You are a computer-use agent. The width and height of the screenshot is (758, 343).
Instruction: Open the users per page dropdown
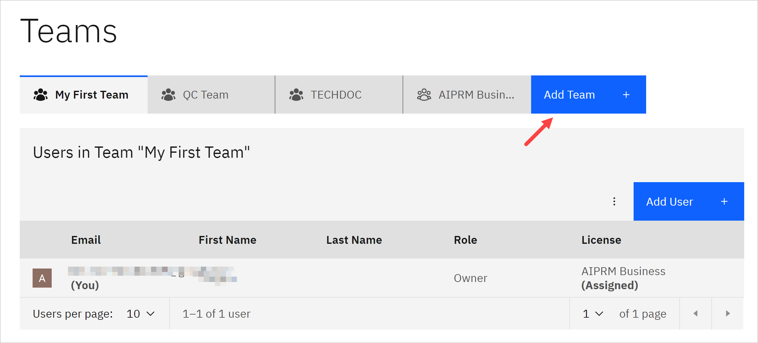click(140, 313)
